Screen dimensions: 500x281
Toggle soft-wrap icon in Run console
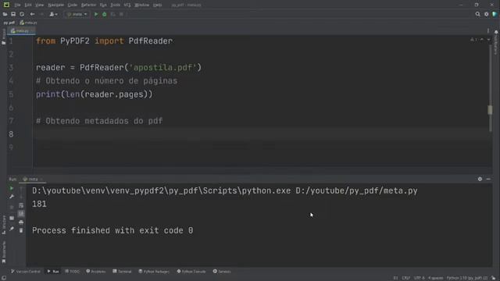pyautogui.click(x=21, y=205)
